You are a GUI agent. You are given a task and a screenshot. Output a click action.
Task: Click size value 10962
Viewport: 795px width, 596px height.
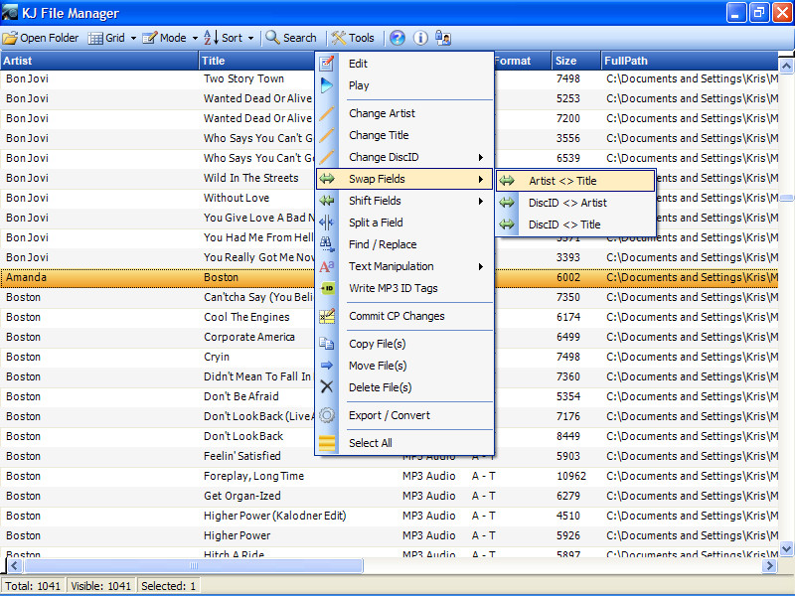pyautogui.click(x=570, y=476)
